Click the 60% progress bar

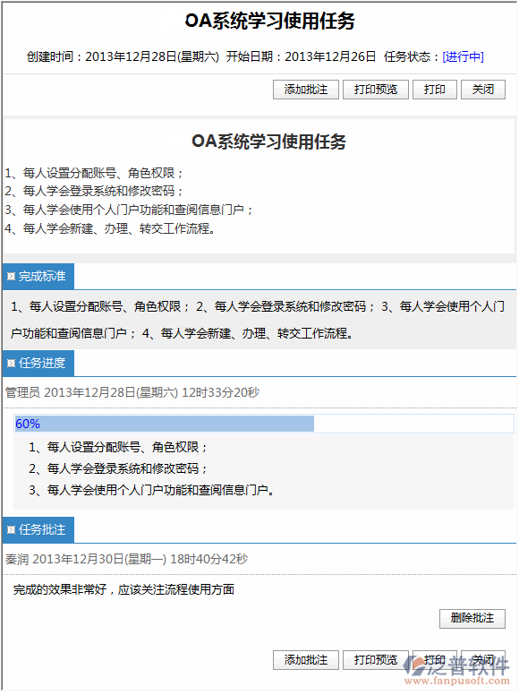click(264, 424)
